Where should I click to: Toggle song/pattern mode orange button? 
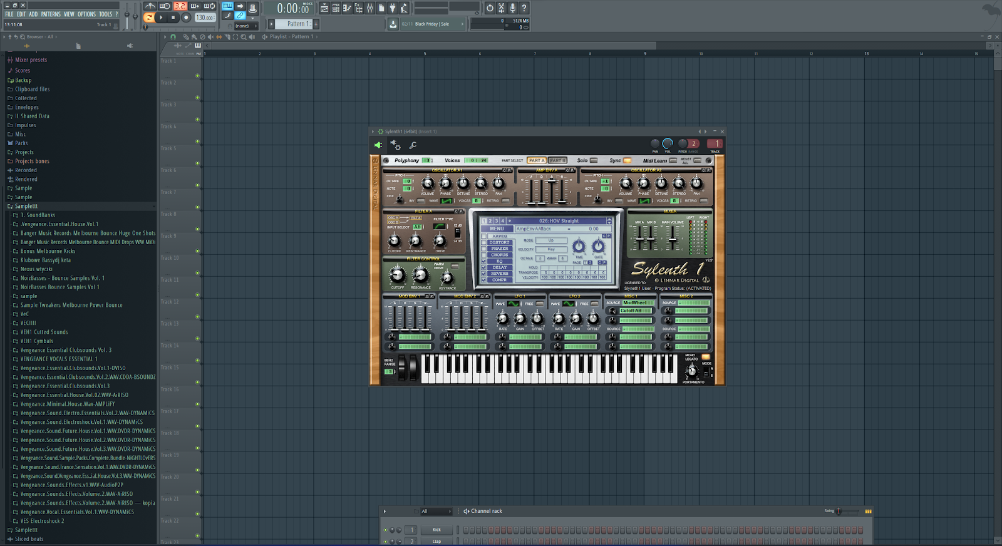pos(149,18)
